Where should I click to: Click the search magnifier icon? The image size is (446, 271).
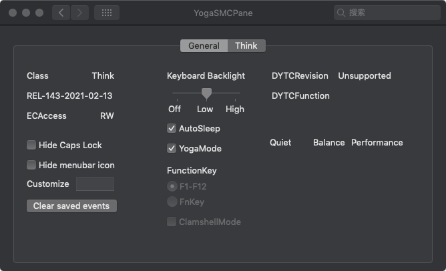point(342,13)
